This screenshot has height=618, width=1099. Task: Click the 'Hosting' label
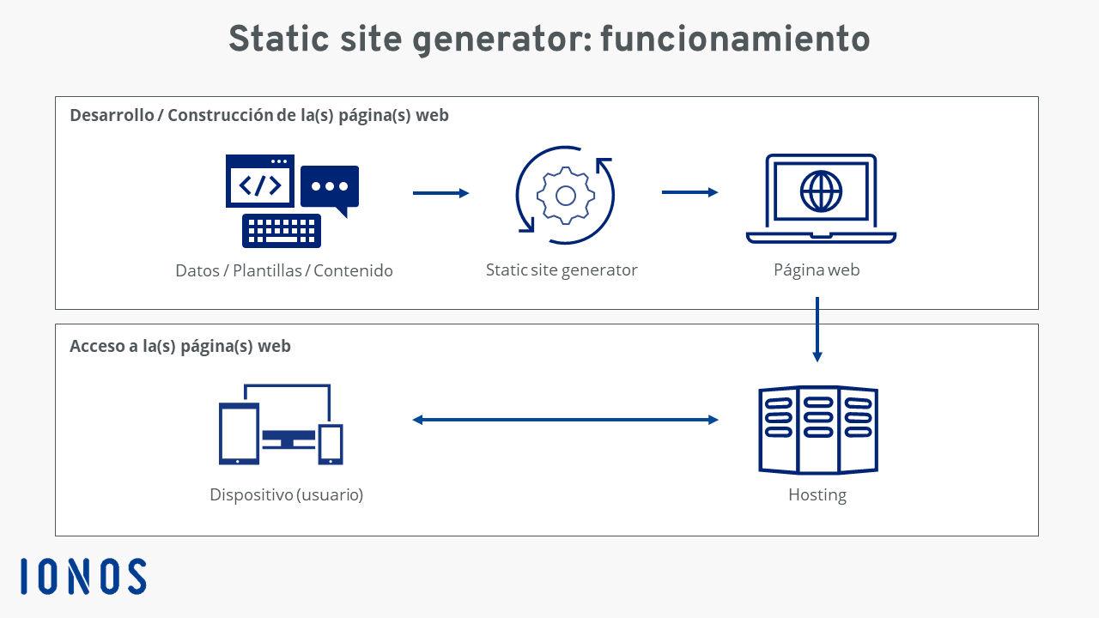817,495
